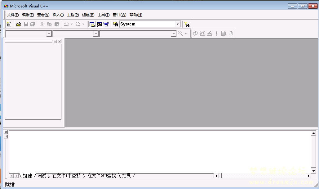319x189 pixels.
Task: Click the Build icon in build toolbar
Action: point(203,34)
